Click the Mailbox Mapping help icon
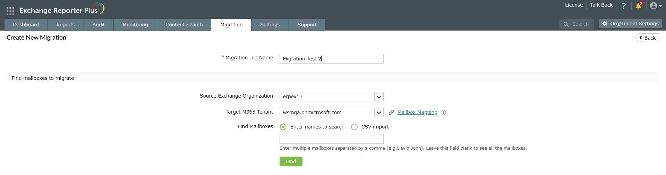 [443, 112]
